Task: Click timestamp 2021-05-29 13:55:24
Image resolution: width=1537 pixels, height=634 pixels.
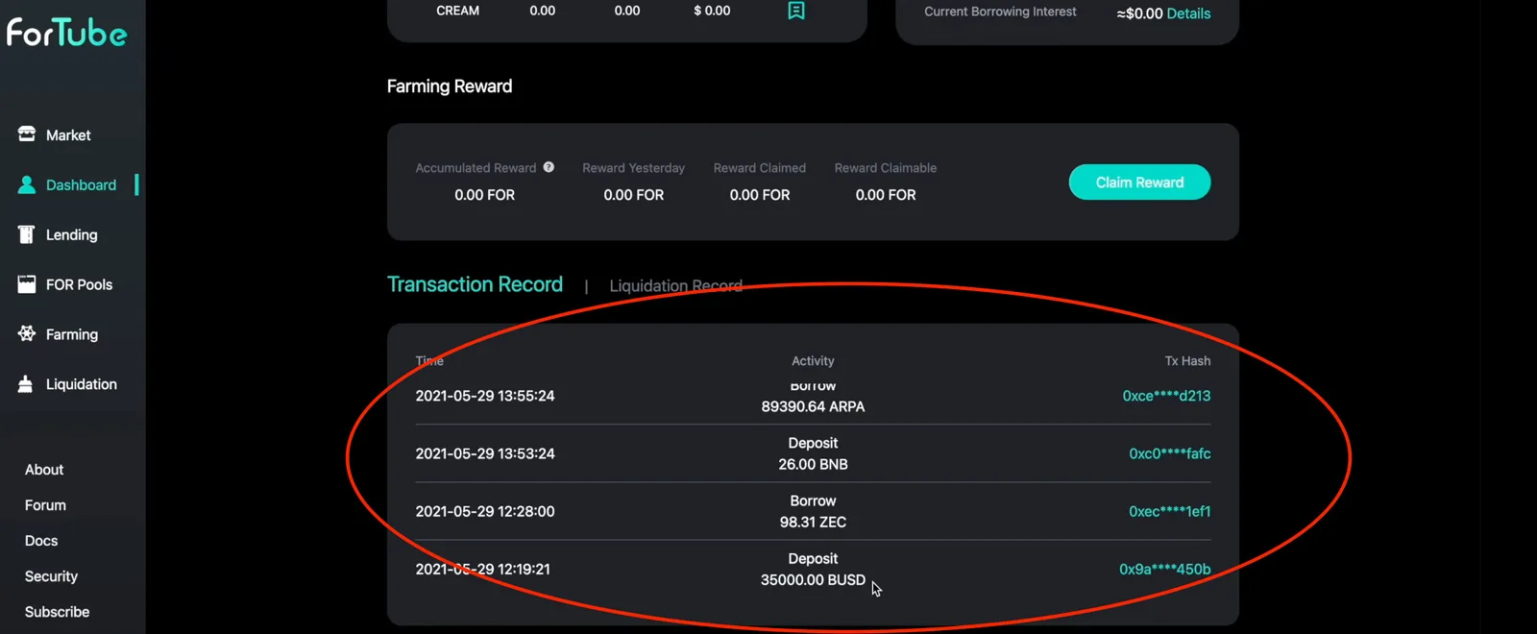Action: tap(485, 396)
